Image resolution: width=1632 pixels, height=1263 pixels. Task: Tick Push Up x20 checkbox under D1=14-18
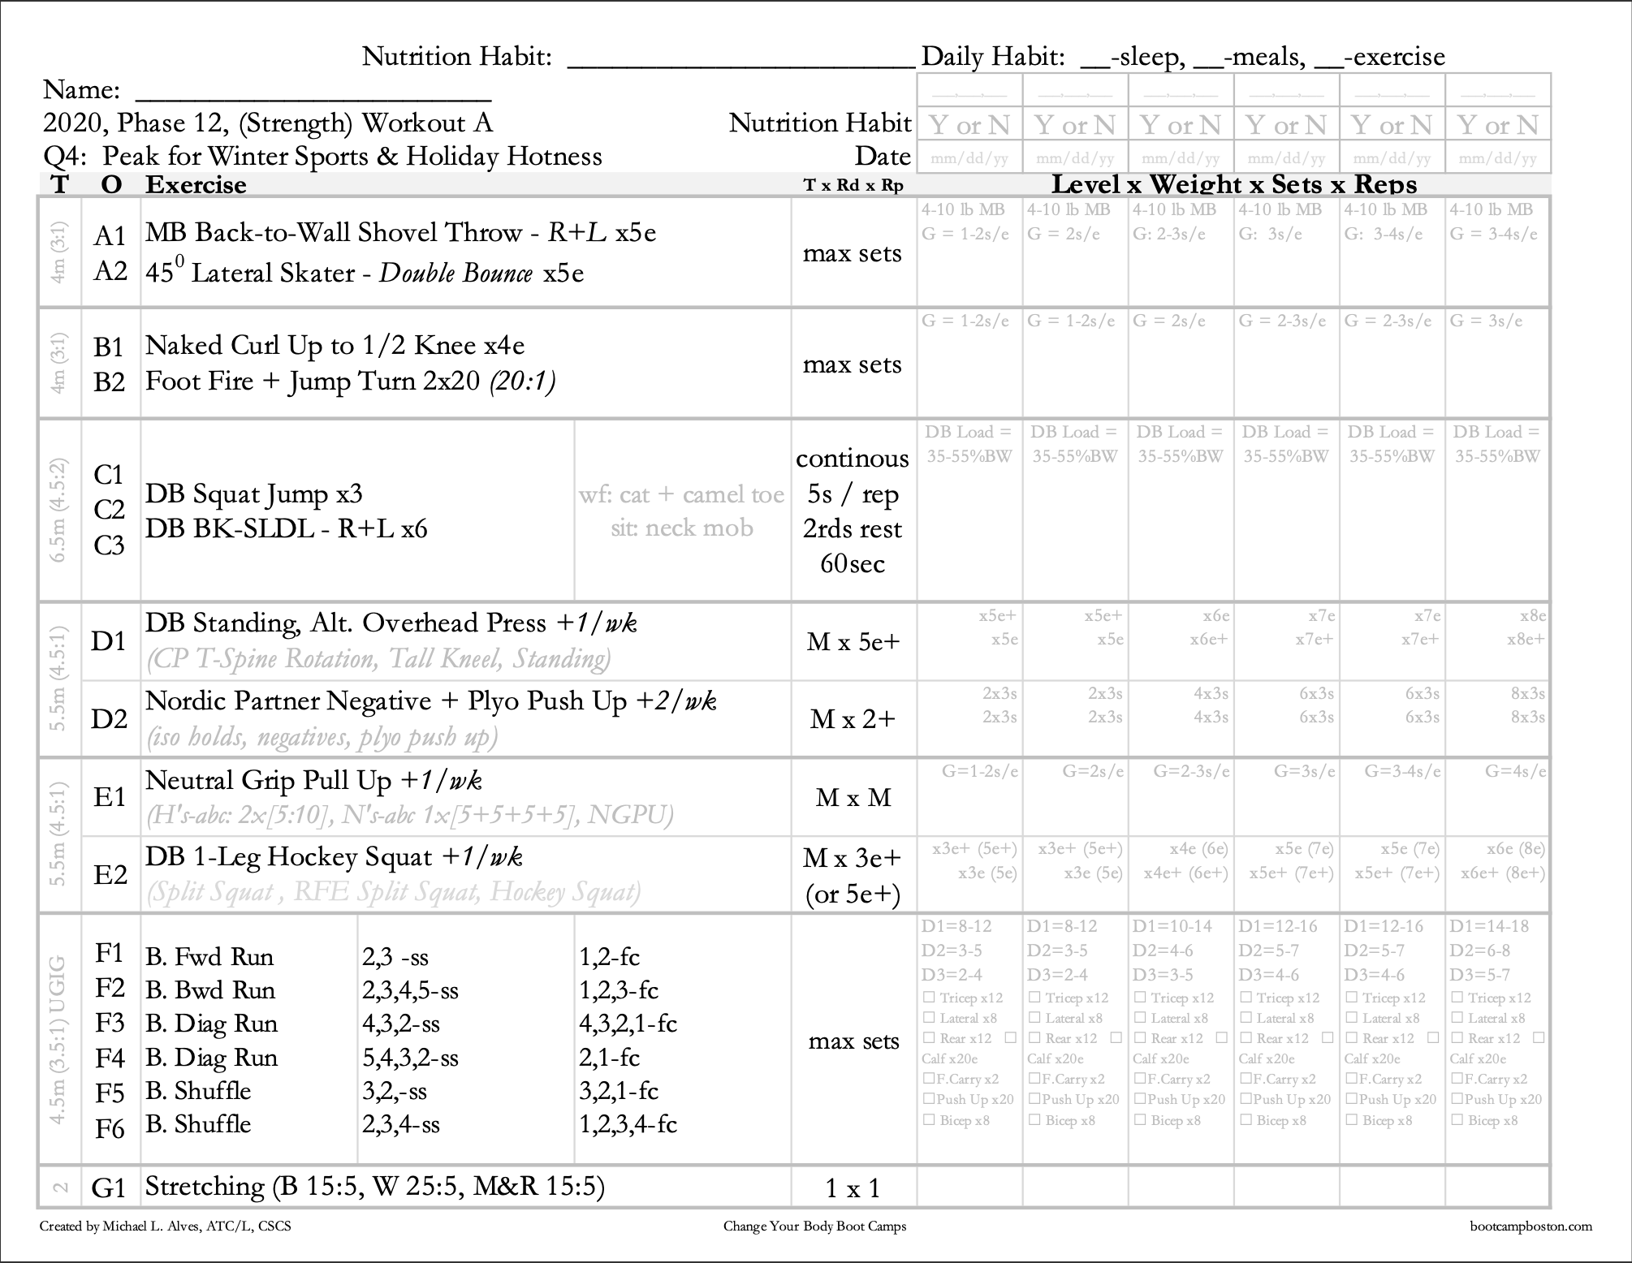click(1457, 1100)
